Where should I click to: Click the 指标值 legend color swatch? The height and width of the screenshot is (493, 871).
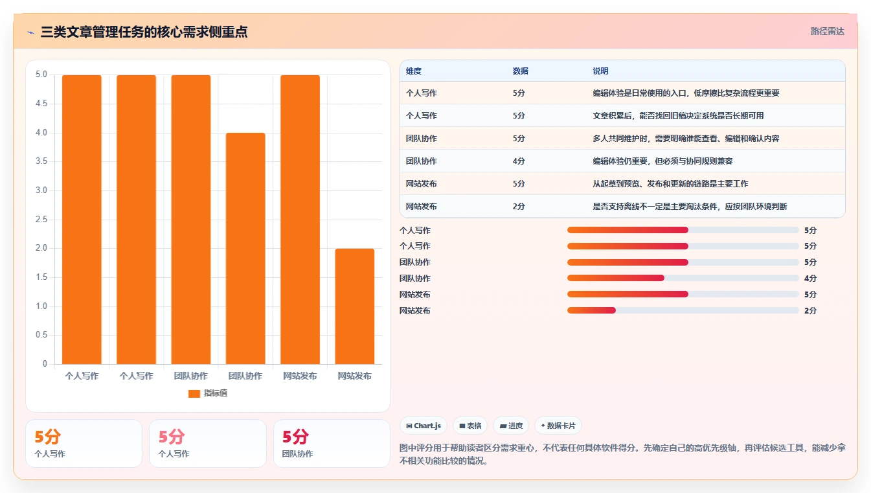click(x=194, y=393)
